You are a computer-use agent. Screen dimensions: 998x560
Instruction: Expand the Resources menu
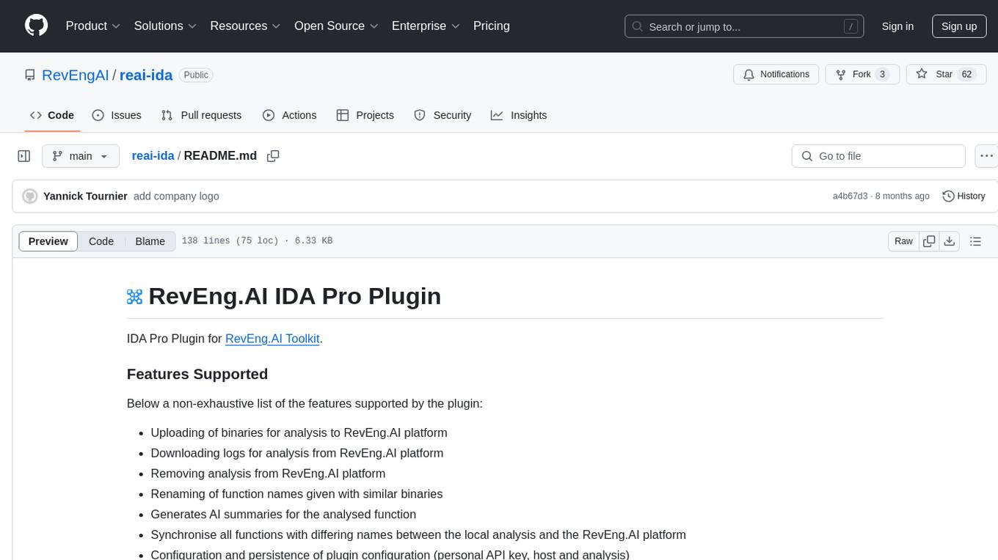coord(246,26)
